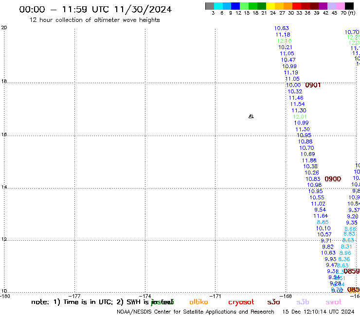Screen dimensions: 360x316
Task: Click the s3a satellite legend label
Action: 273,302
